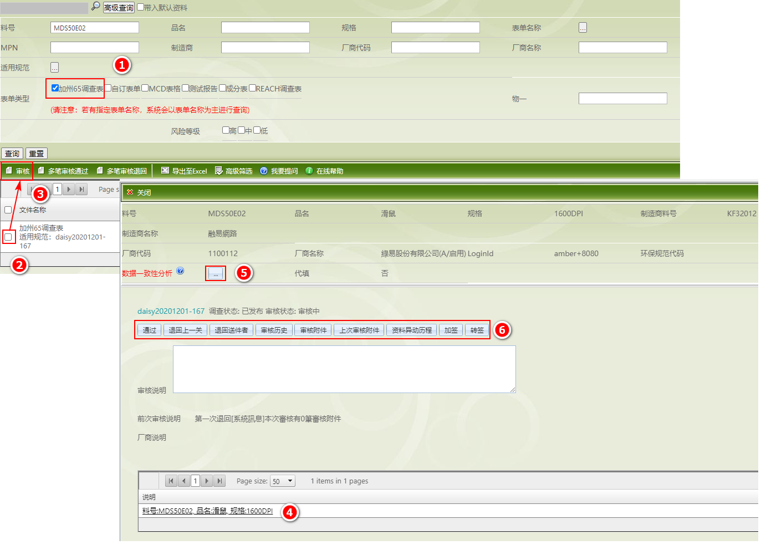The image size is (761, 545).
Task: Click the 高级查询 button
Action: pos(119,7)
